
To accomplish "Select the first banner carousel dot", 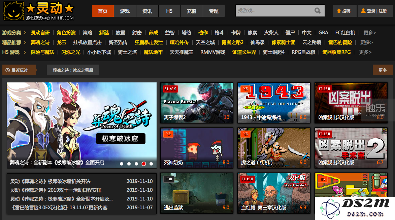I will coord(122,164).
